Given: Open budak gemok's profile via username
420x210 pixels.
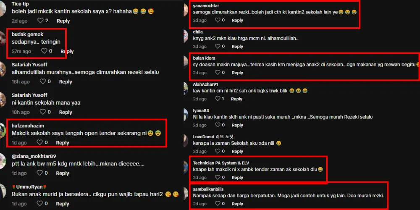Looking at the screenshot, I should [x=27, y=34].
